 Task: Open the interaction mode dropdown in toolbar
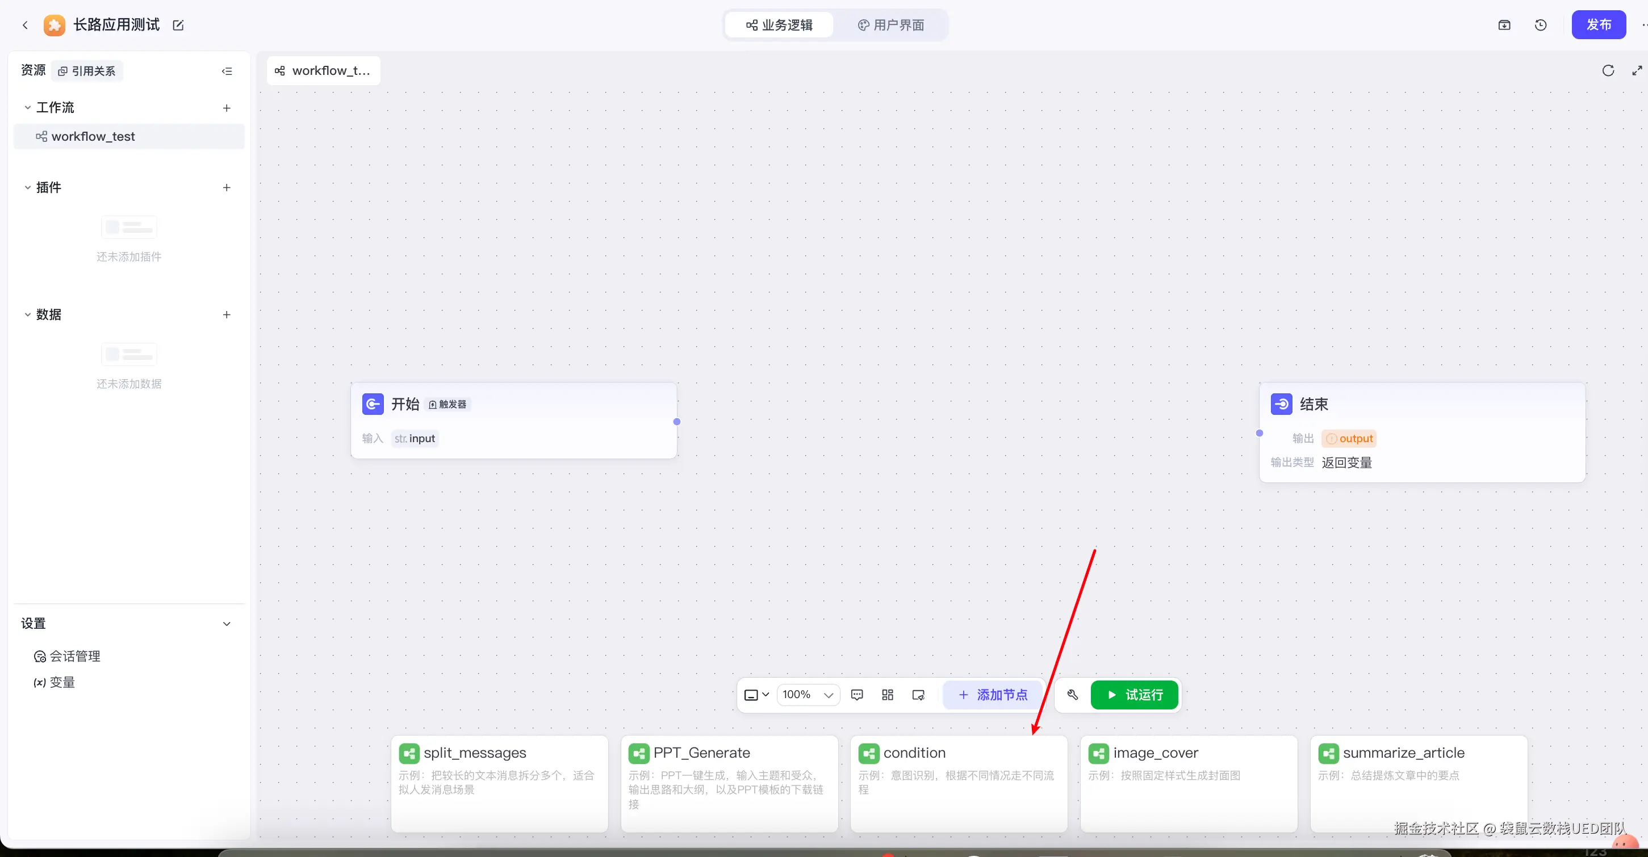coord(756,695)
